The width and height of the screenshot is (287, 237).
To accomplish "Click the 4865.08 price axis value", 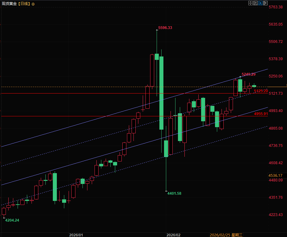I will pyautogui.click(x=276, y=128).
